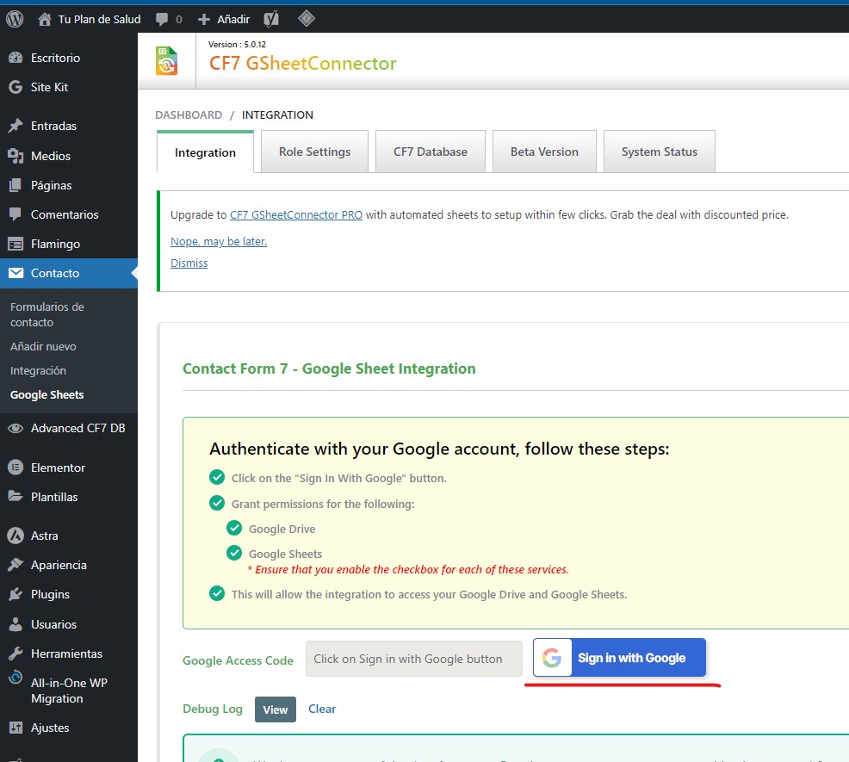The width and height of the screenshot is (849, 762).
Task: Click the Ajustes settings icon
Action: pyautogui.click(x=15, y=728)
